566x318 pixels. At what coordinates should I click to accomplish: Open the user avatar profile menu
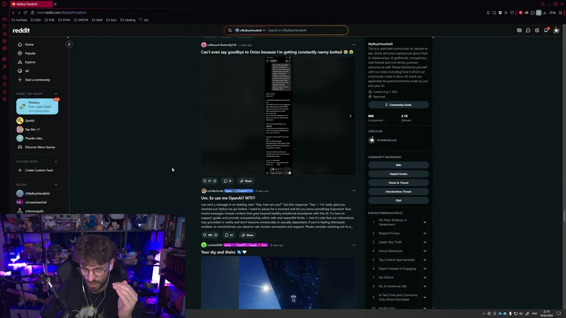click(556, 30)
